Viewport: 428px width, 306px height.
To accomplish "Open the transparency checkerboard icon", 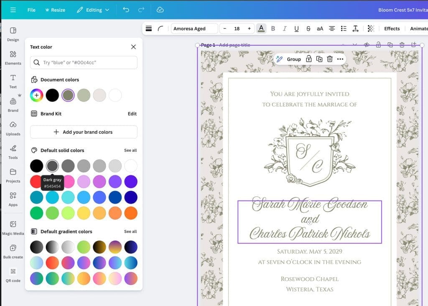I will click(x=371, y=28).
